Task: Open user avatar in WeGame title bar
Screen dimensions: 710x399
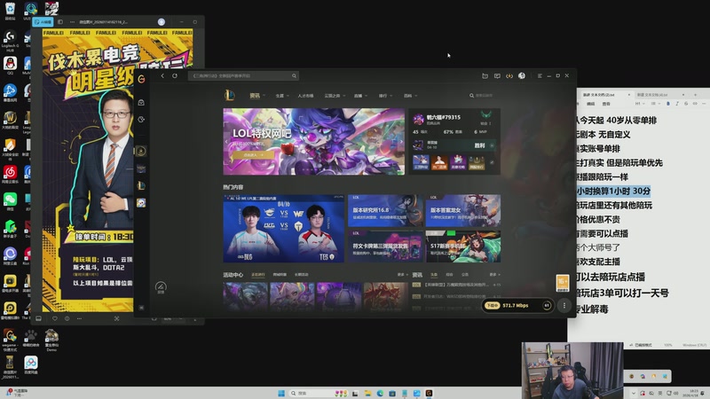Action: point(522,75)
